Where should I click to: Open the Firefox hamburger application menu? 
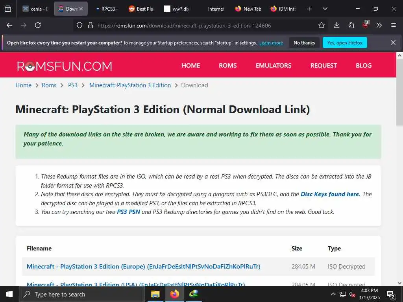[x=393, y=25]
